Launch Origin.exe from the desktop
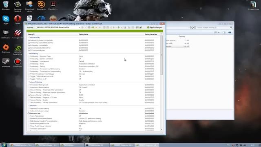The image size is (261, 147). coord(6,49)
